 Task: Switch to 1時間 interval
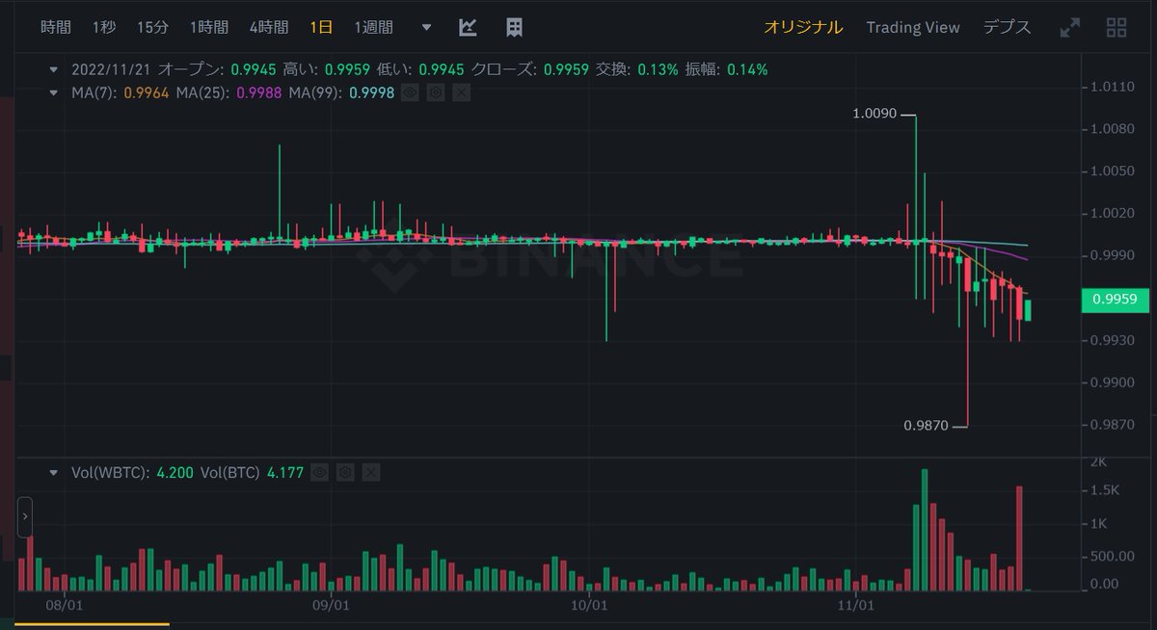click(208, 27)
